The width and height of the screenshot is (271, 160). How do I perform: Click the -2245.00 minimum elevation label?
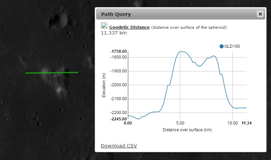(118, 119)
